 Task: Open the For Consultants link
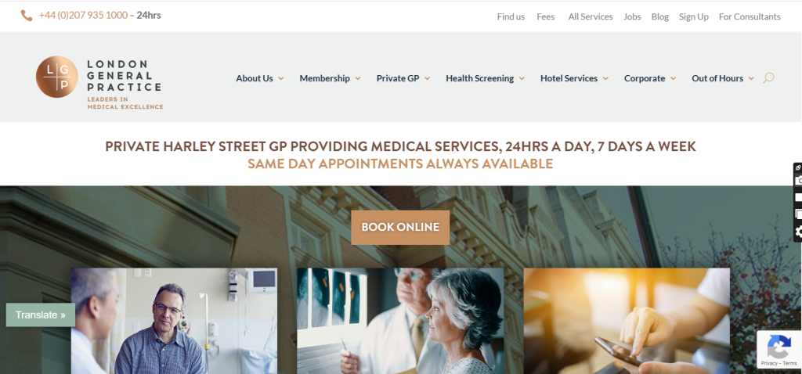click(x=750, y=16)
